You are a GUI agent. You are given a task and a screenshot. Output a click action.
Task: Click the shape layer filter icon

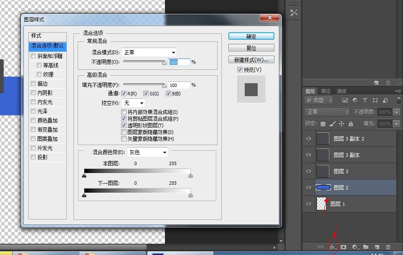(x=375, y=100)
